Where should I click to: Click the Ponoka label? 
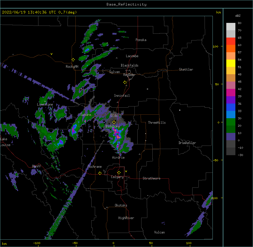(141, 40)
